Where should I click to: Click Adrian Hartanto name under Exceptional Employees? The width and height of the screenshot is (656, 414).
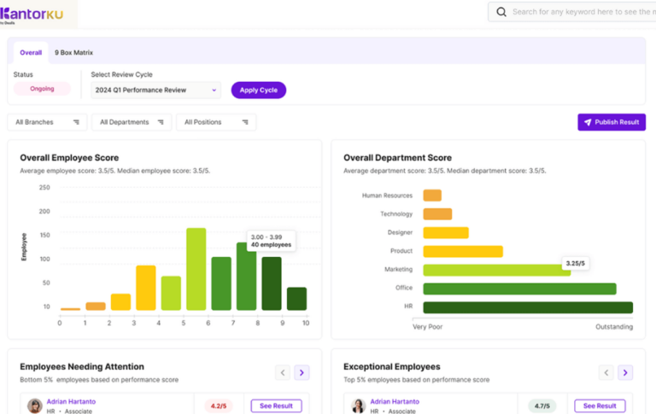pos(395,401)
